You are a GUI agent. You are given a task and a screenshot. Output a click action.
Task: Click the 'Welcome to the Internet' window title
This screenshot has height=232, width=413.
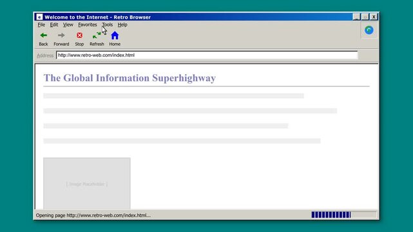click(97, 17)
